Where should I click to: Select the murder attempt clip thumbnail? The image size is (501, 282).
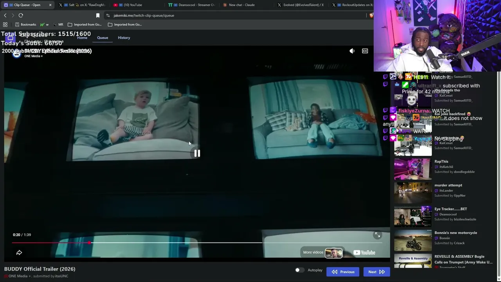point(413,193)
